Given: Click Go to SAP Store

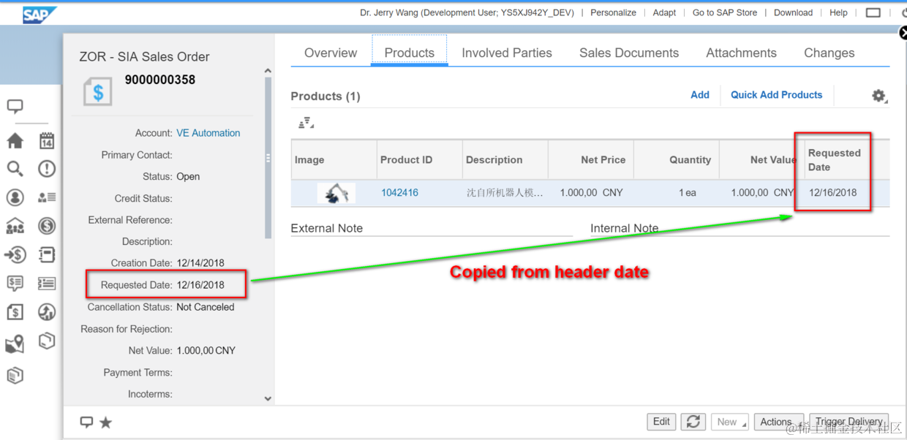Looking at the screenshot, I should click(725, 12).
